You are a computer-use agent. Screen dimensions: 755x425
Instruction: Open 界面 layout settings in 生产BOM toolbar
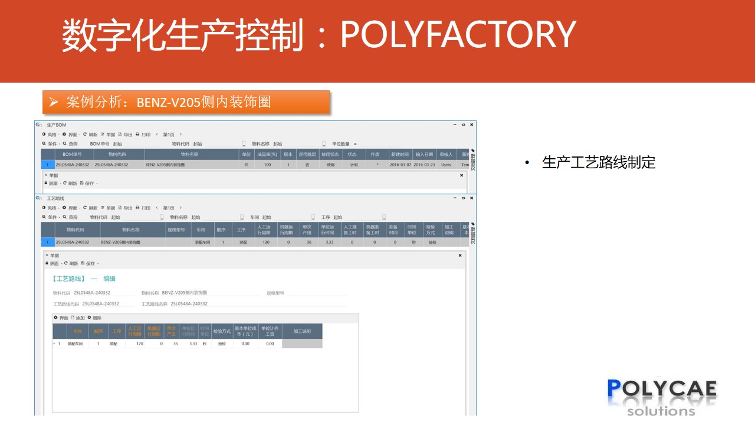70,135
